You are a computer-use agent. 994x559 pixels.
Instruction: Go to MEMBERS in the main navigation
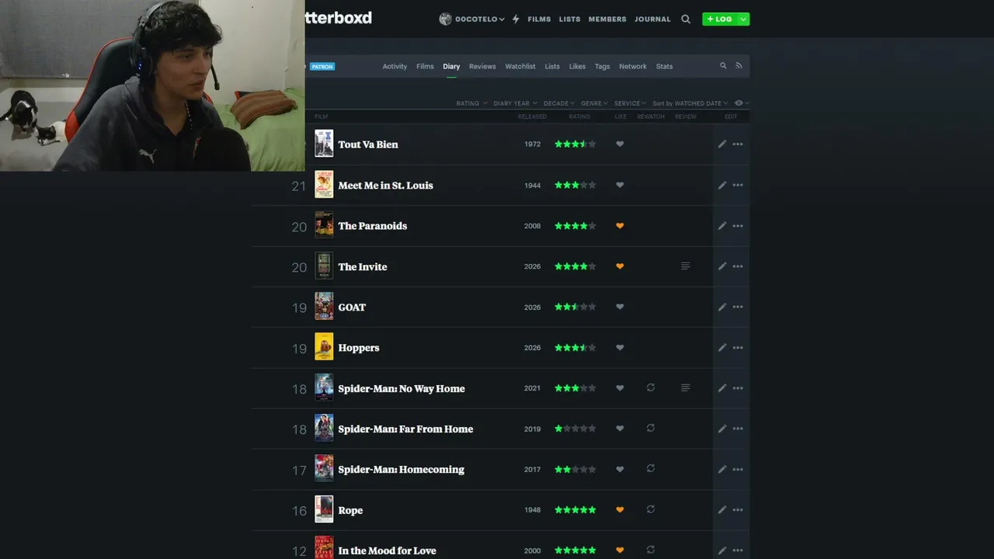(607, 19)
